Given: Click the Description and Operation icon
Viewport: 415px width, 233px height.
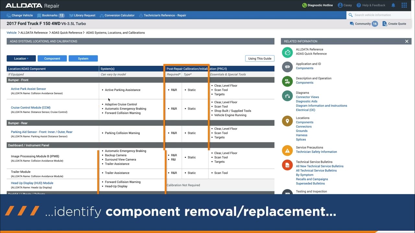Looking at the screenshot, I should pos(287,81).
